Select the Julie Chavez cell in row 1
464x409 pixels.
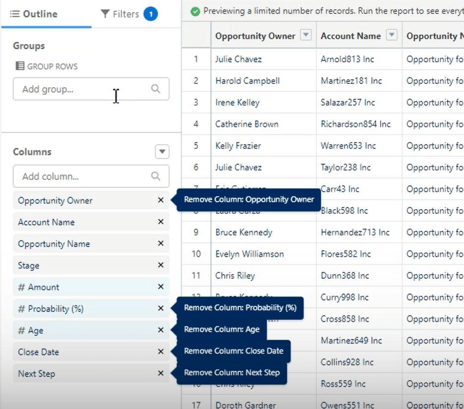(x=238, y=59)
